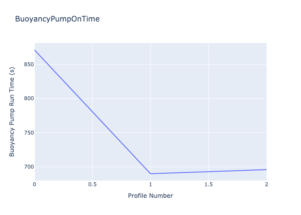Image resolution: width=301 pixels, height=215 pixels.
Task: Click where the 1.5 and 800 gridlines intersect
Action: [x=209, y=98]
